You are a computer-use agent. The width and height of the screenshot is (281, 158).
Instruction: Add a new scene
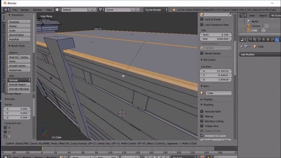coord(133,10)
